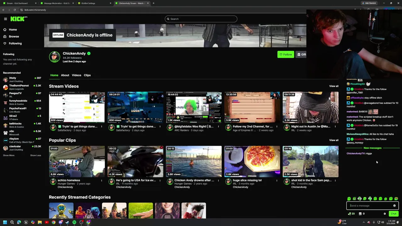402x226 pixels.
Task: Open File Explorer from the taskbar
Action: pyautogui.click(x=40, y=222)
